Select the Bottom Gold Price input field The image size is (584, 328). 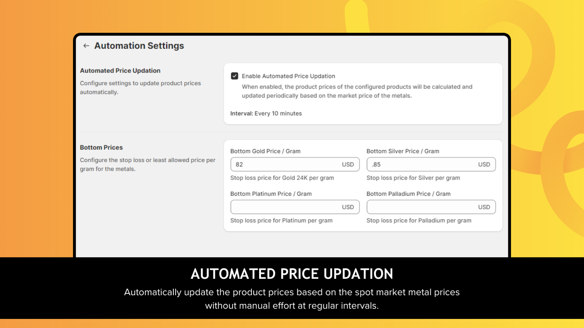click(292, 164)
